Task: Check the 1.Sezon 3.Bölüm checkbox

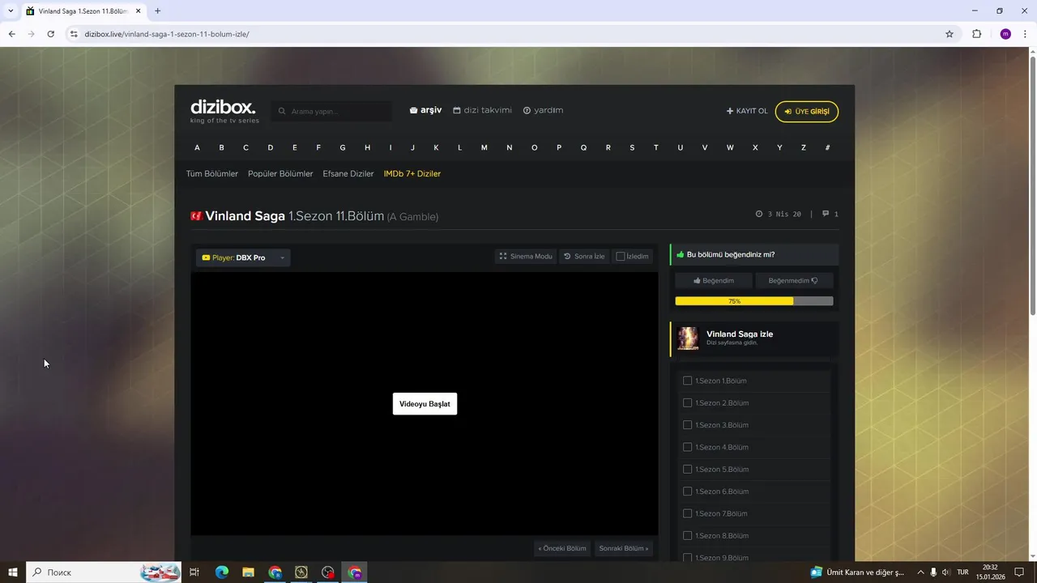Action: pyautogui.click(x=687, y=425)
